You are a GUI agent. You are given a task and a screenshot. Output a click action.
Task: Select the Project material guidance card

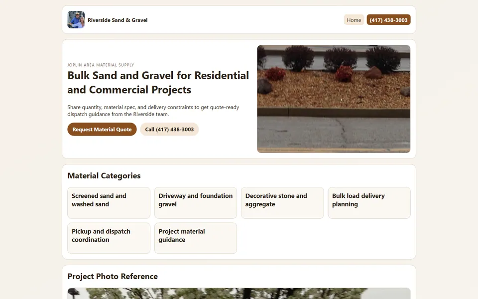195,238
